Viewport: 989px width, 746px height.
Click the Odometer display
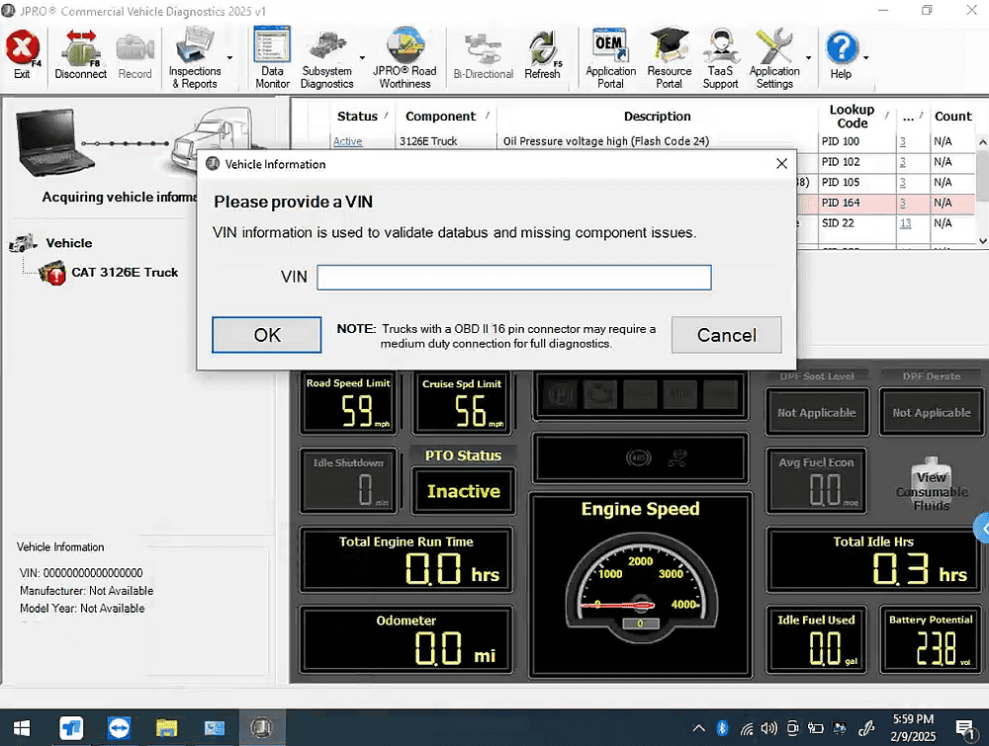[405, 640]
